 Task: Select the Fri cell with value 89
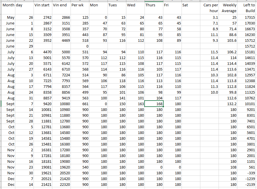click(x=172, y=41)
